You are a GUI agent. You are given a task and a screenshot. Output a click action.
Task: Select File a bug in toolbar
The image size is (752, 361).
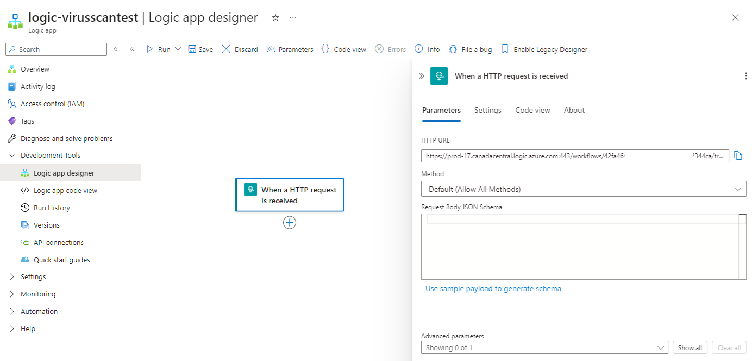470,49
